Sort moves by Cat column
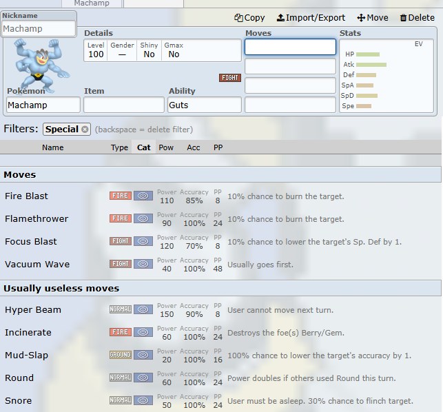The image size is (443, 412). [143, 147]
